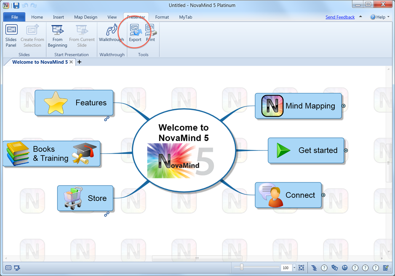Select the central Welcome to NovaMind 5 topic
The width and height of the screenshot is (395, 276).
pyautogui.click(x=184, y=151)
